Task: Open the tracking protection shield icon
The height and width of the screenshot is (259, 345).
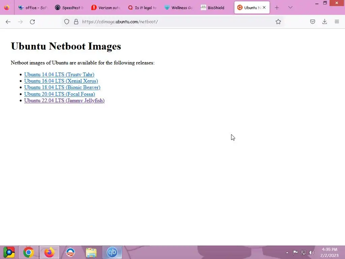Action: (x=67, y=22)
